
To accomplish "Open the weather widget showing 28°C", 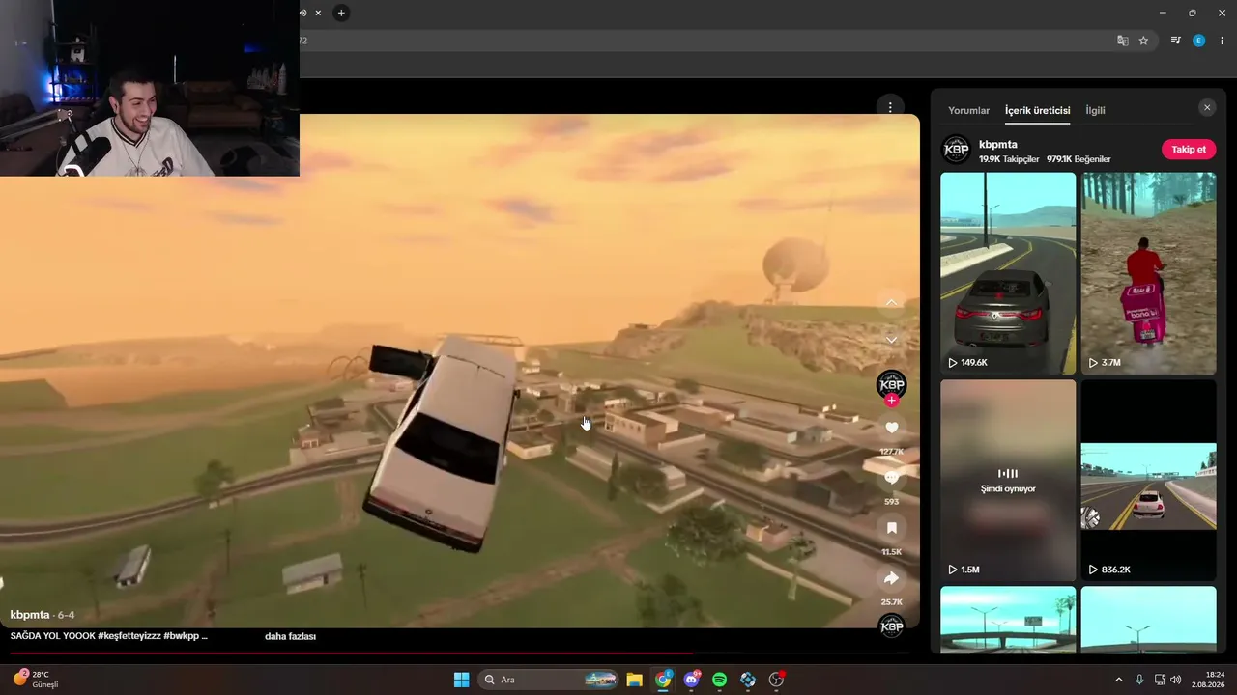I will point(36,680).
